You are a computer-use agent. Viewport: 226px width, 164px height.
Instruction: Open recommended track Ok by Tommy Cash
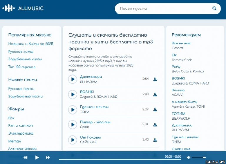point(174,55)
